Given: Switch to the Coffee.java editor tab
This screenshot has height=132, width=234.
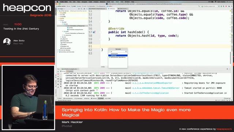Looking at the screenshot, I should [112, 9].
